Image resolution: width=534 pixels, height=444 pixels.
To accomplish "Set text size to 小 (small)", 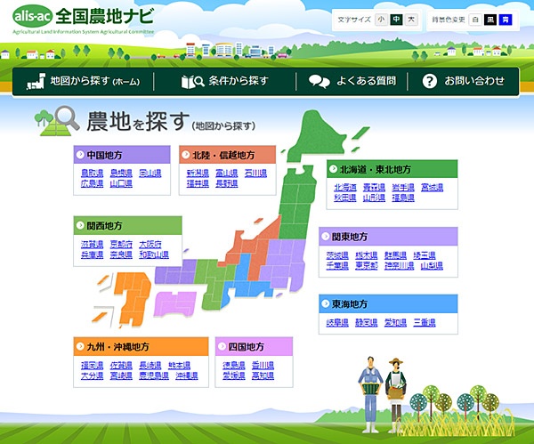I will click(381, 20).
